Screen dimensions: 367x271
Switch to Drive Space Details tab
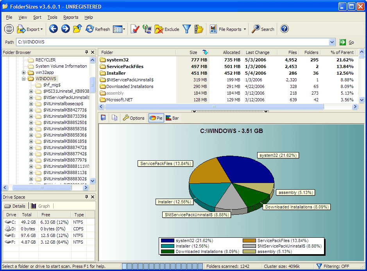(16, 206)
